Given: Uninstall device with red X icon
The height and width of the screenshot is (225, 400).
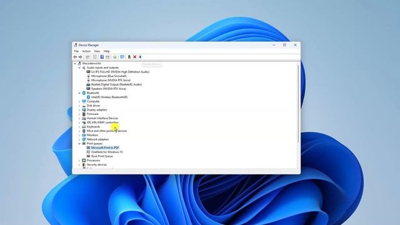Looking at the screenshot, I should (135, 57).
